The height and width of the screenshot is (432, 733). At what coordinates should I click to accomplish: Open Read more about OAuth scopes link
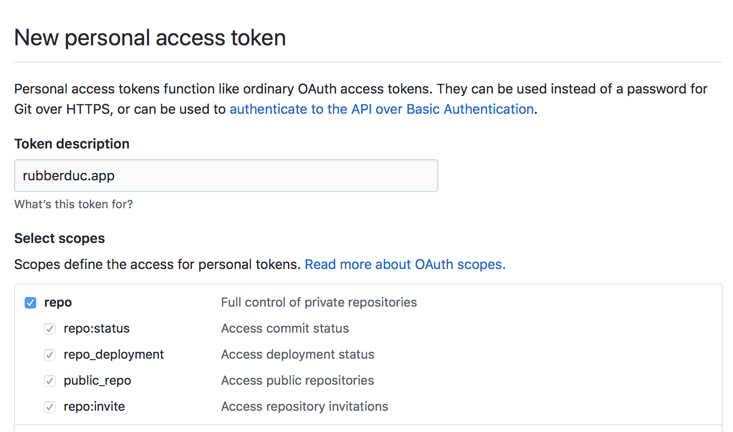pos(405,265)
